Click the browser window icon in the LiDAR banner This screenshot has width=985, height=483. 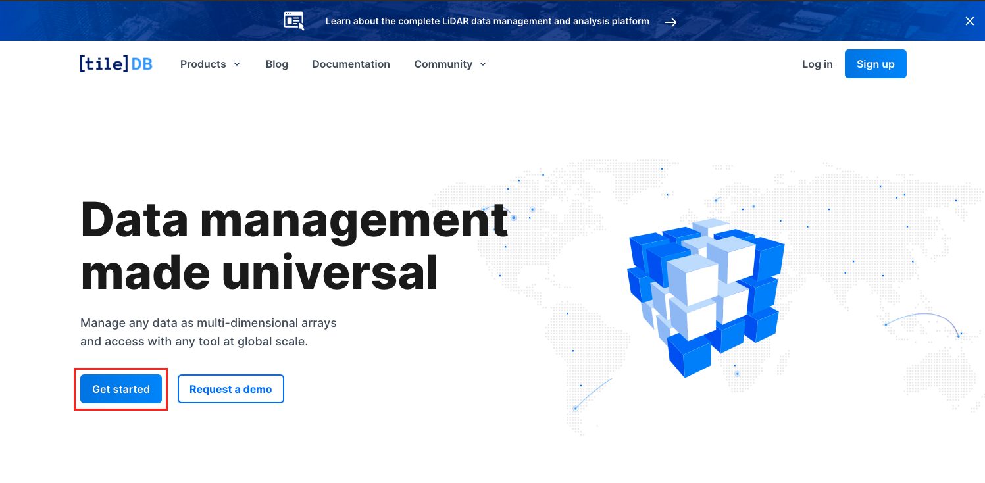[294, 21]
